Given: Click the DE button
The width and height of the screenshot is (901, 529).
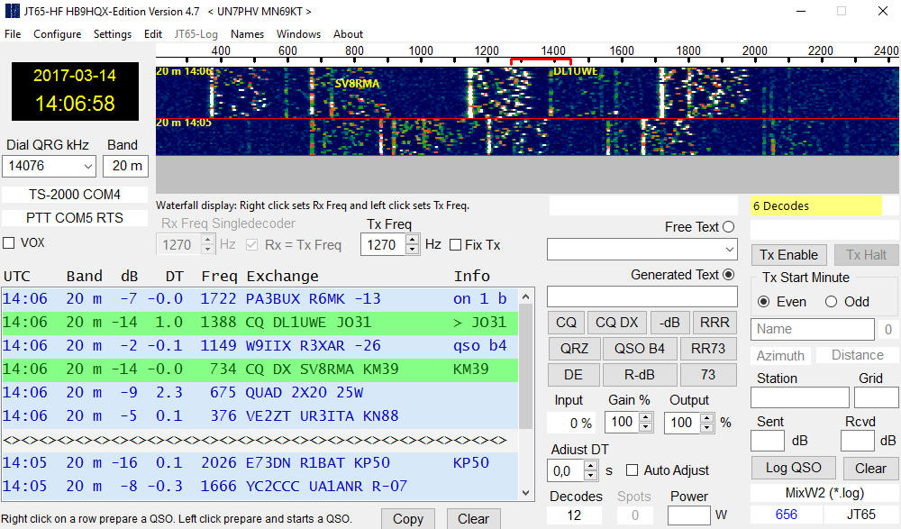Looking at the screenshot, I should point(573,375).
